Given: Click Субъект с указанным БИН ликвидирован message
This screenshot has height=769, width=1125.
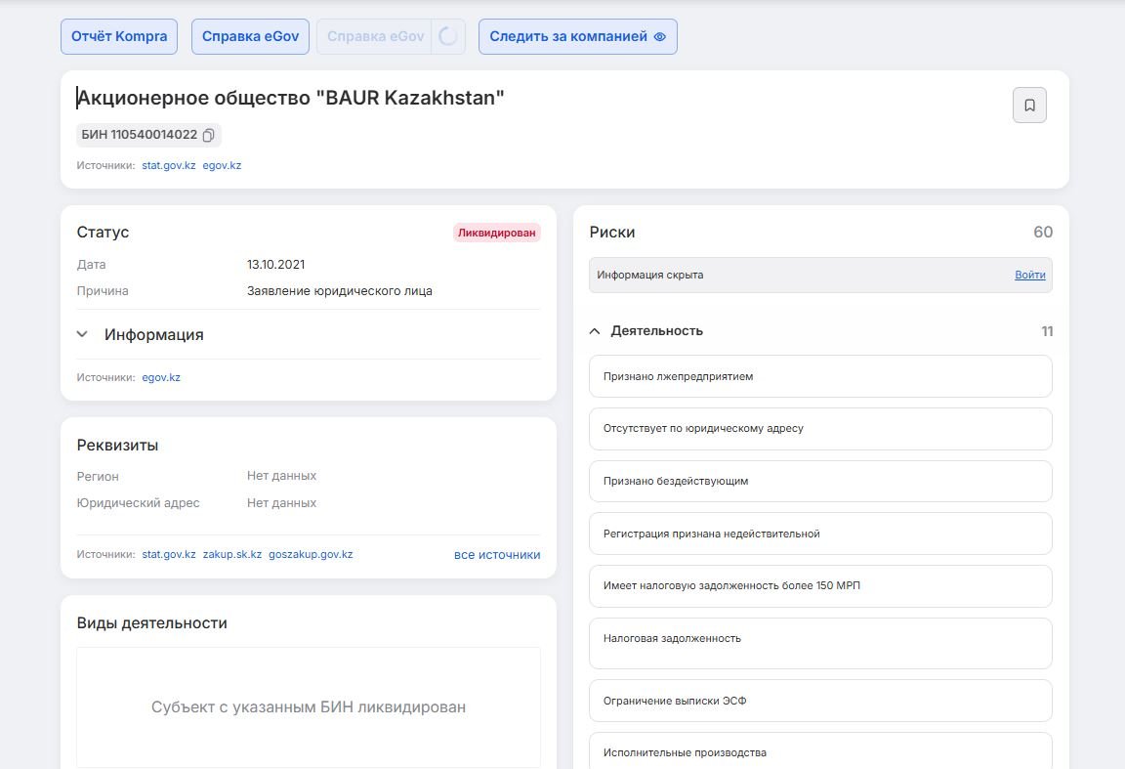Looking at the screenshot, I should tap(309, 707).
